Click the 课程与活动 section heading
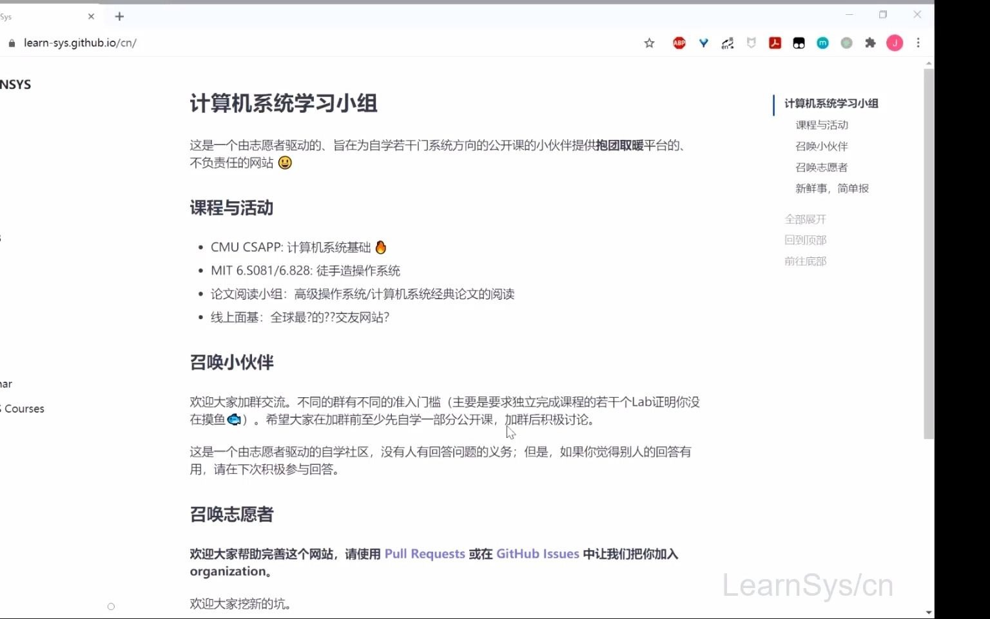 231,208
